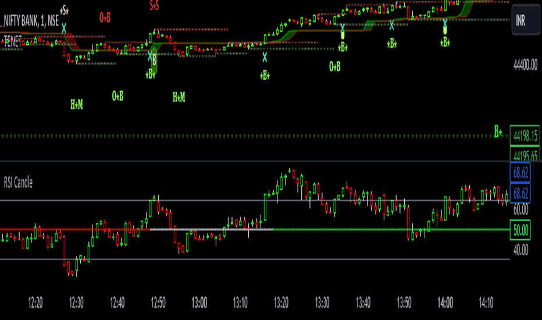The height and width of the screenshot is (320, 542).
Task: Click the 13:20 time axis label
Action: tap(281, 303)
